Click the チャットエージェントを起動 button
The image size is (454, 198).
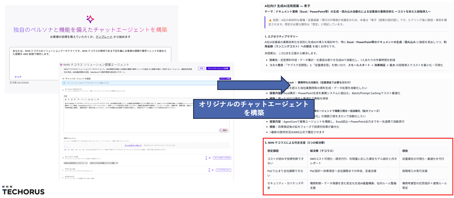(x=218, y=68)
